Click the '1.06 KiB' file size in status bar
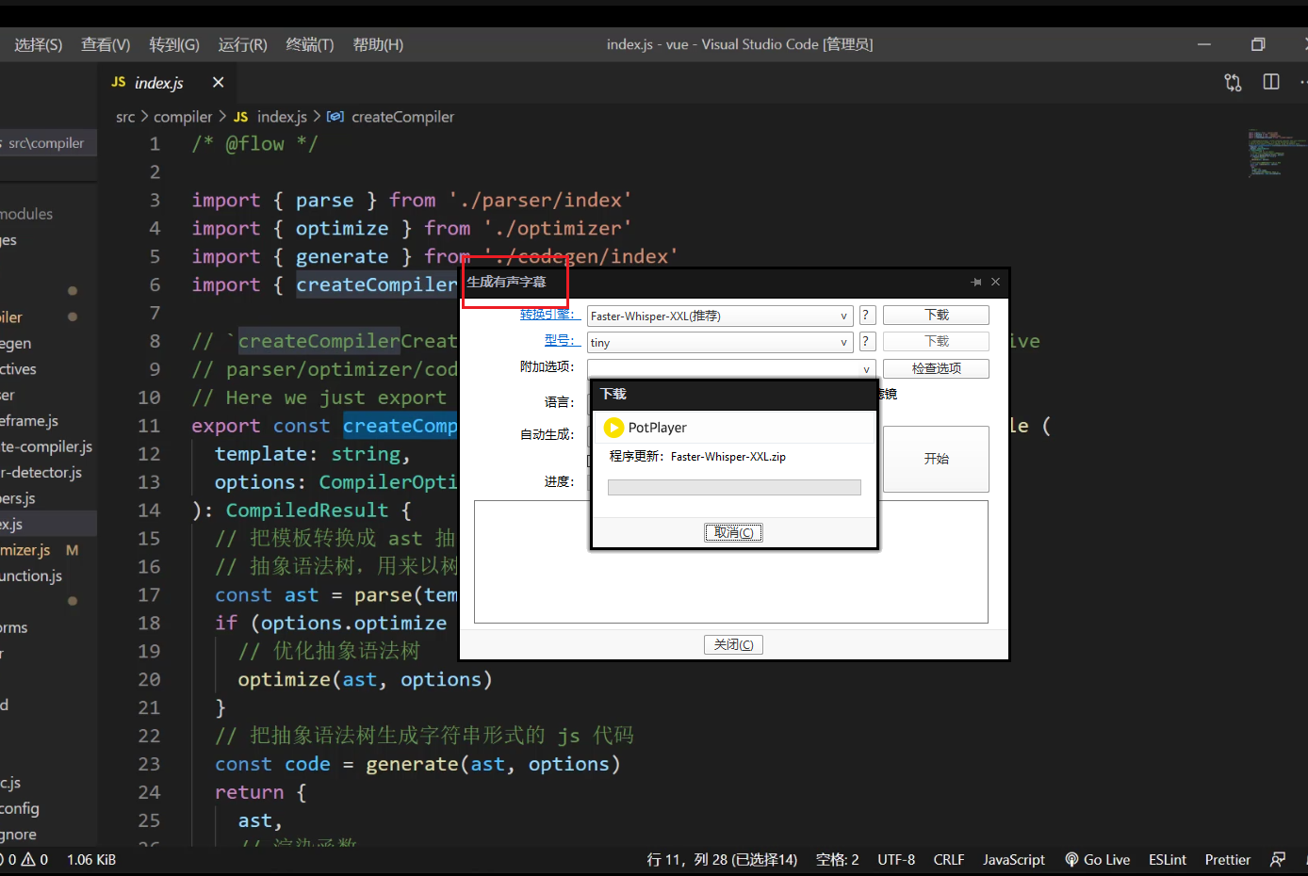 click(x=91, y=859)
